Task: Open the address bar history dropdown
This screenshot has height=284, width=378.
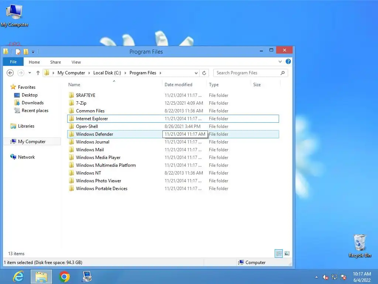Action: [196, 73]
